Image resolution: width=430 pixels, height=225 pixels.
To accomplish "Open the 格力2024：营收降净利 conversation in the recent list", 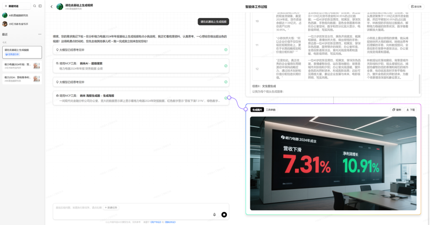I will coord(22,79).
